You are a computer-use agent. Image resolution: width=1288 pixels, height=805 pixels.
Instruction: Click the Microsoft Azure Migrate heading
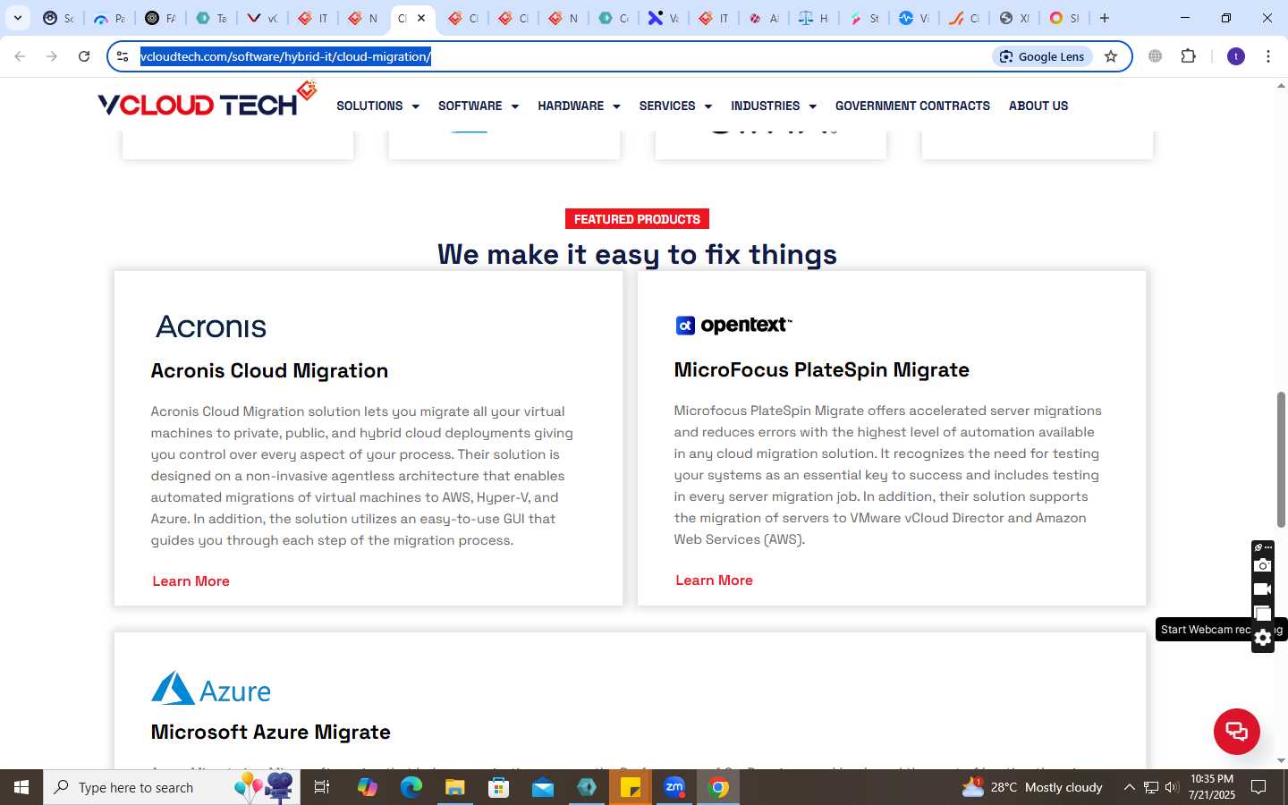pyautogui.click(x=270, y=732)
